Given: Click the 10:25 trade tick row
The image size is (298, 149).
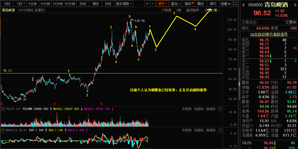Looking at the screenshot, I should (269, 143).
